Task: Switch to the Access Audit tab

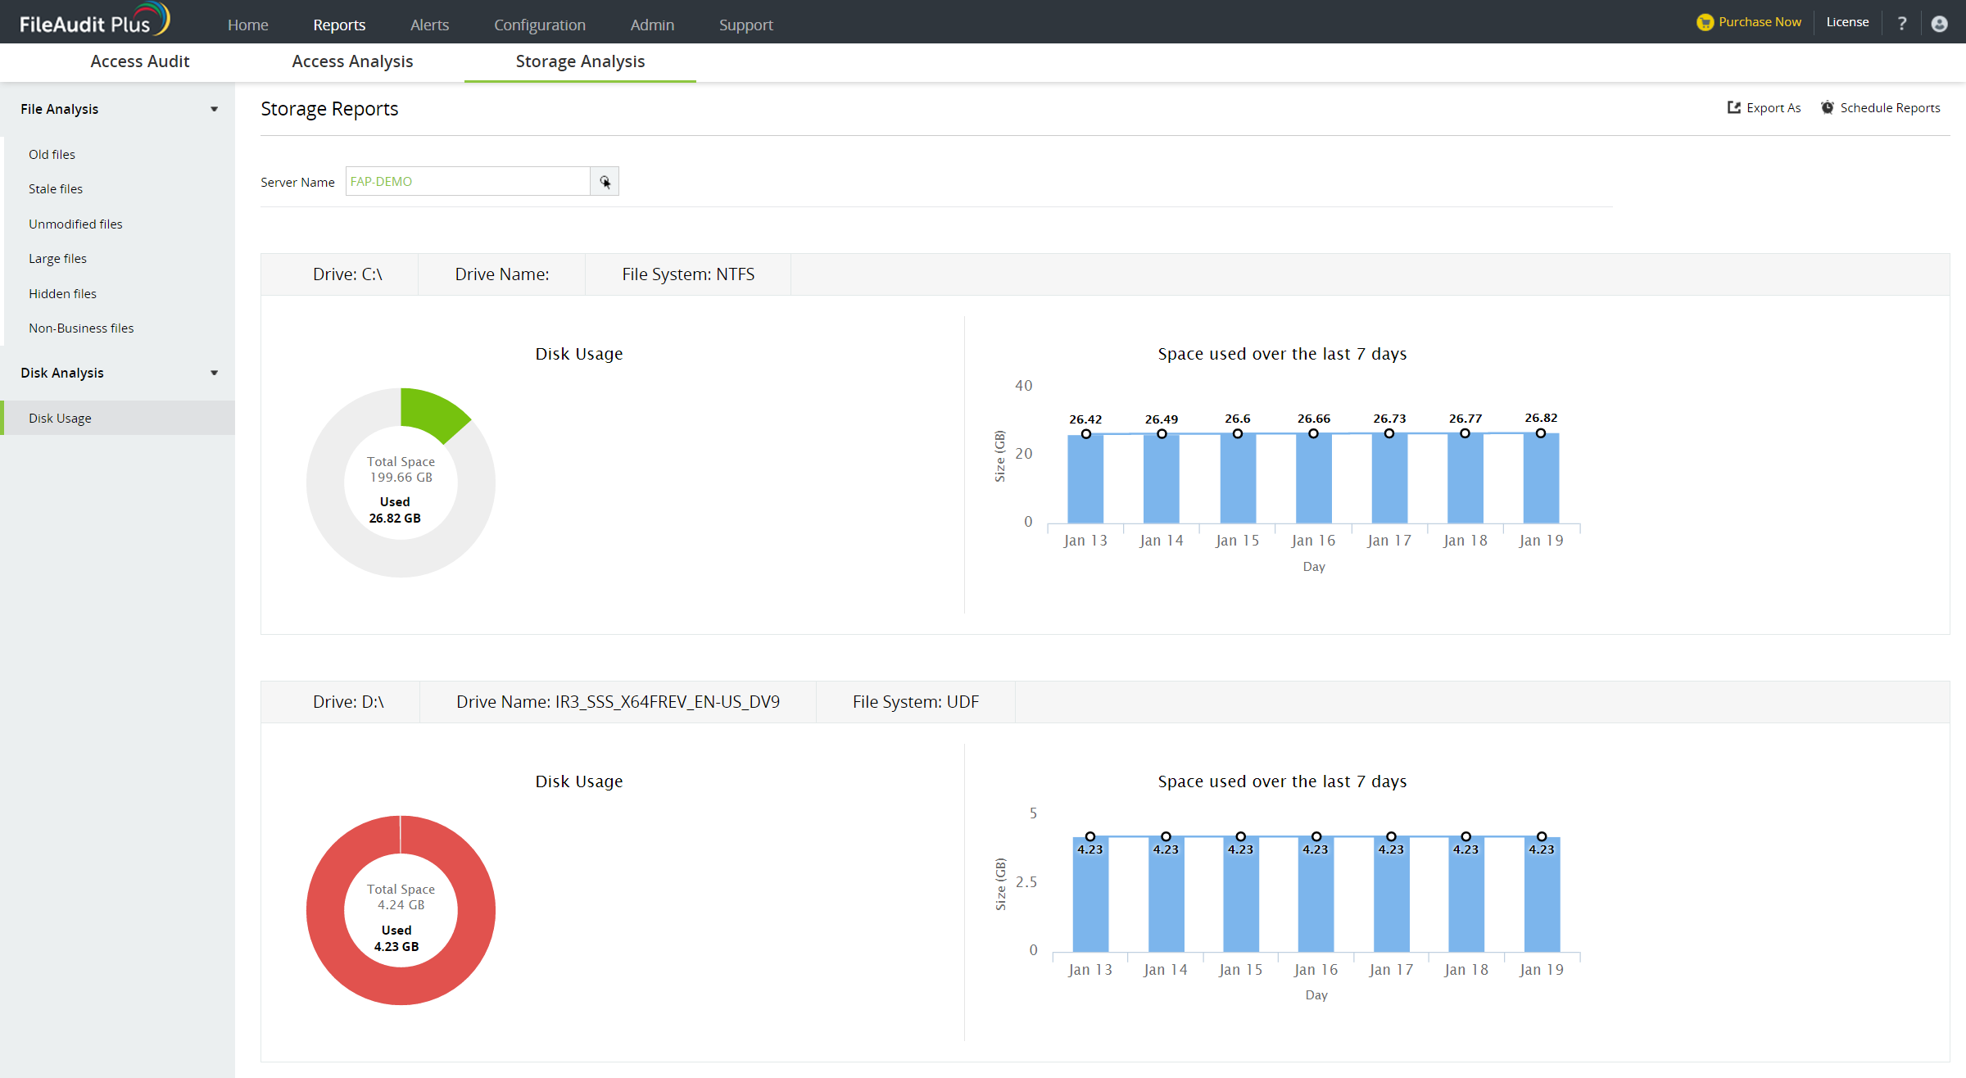Action: (139, 61)
